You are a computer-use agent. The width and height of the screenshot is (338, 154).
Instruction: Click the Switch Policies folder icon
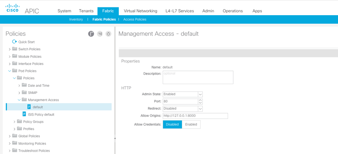(15, 49)
